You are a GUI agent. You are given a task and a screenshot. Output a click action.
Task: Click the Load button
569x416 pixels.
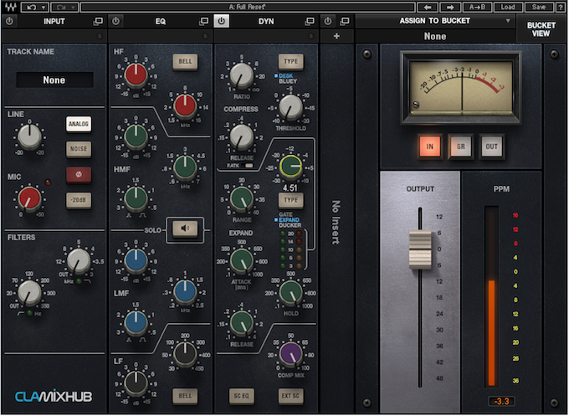(x=508, y=7)
